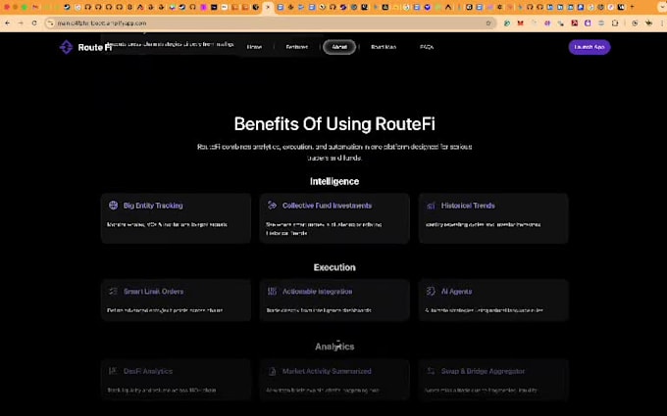
Task: Click the Historical Trends chart icon
Action: tap(431, 206)
